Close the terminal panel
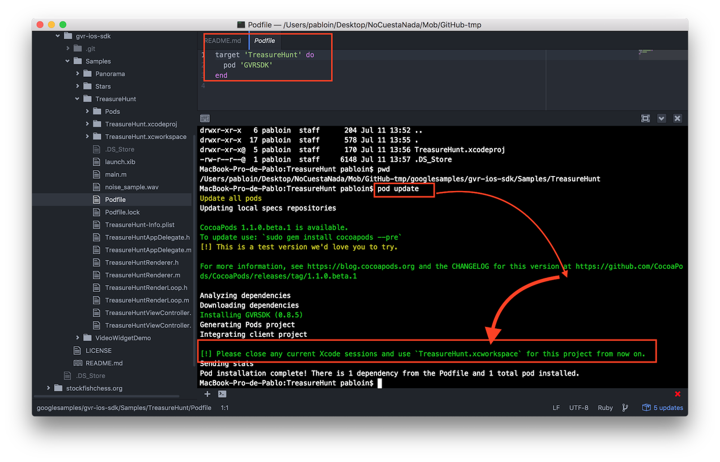The width and height of the screenshot is (720, 462). click(677, 118)
